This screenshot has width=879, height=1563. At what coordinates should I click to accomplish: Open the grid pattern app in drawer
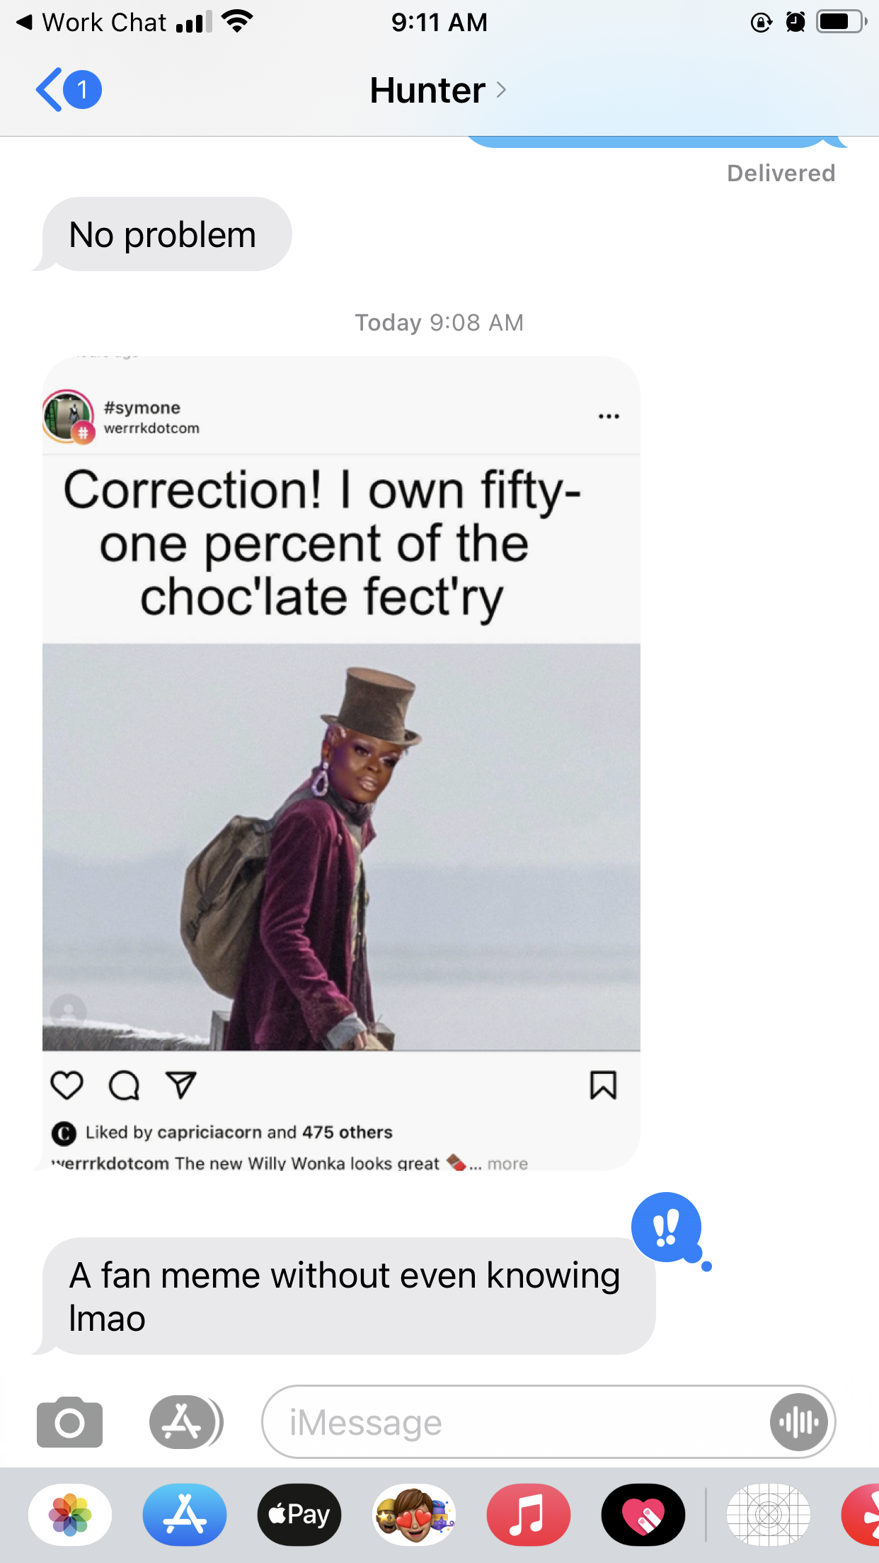pyautogui.click(x=769, y=1515)
